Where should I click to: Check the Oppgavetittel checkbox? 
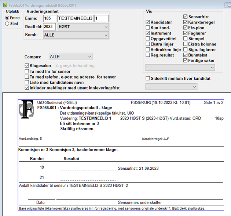[148, 39]
